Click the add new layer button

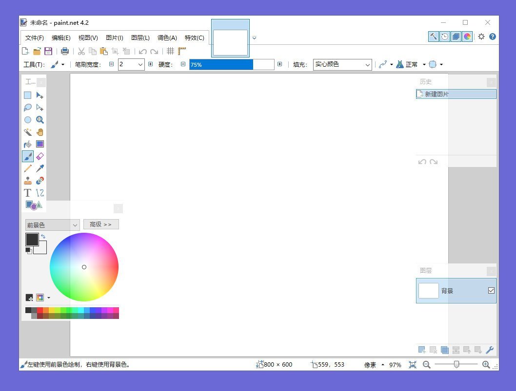coord(421,350)
